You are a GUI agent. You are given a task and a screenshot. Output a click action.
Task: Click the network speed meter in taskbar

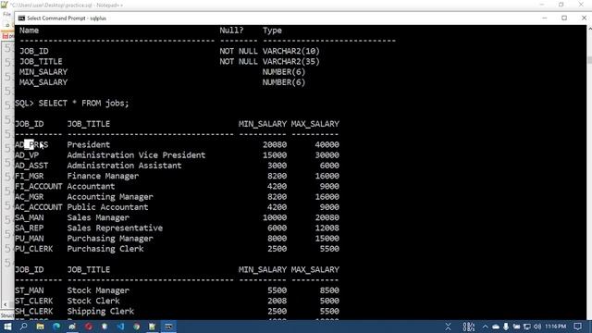[469, 327]
